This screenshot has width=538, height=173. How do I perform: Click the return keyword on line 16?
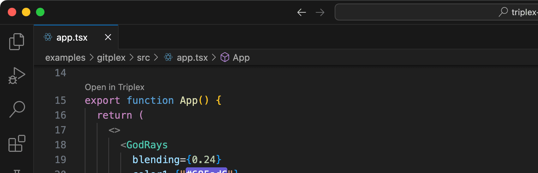[115, 115]
